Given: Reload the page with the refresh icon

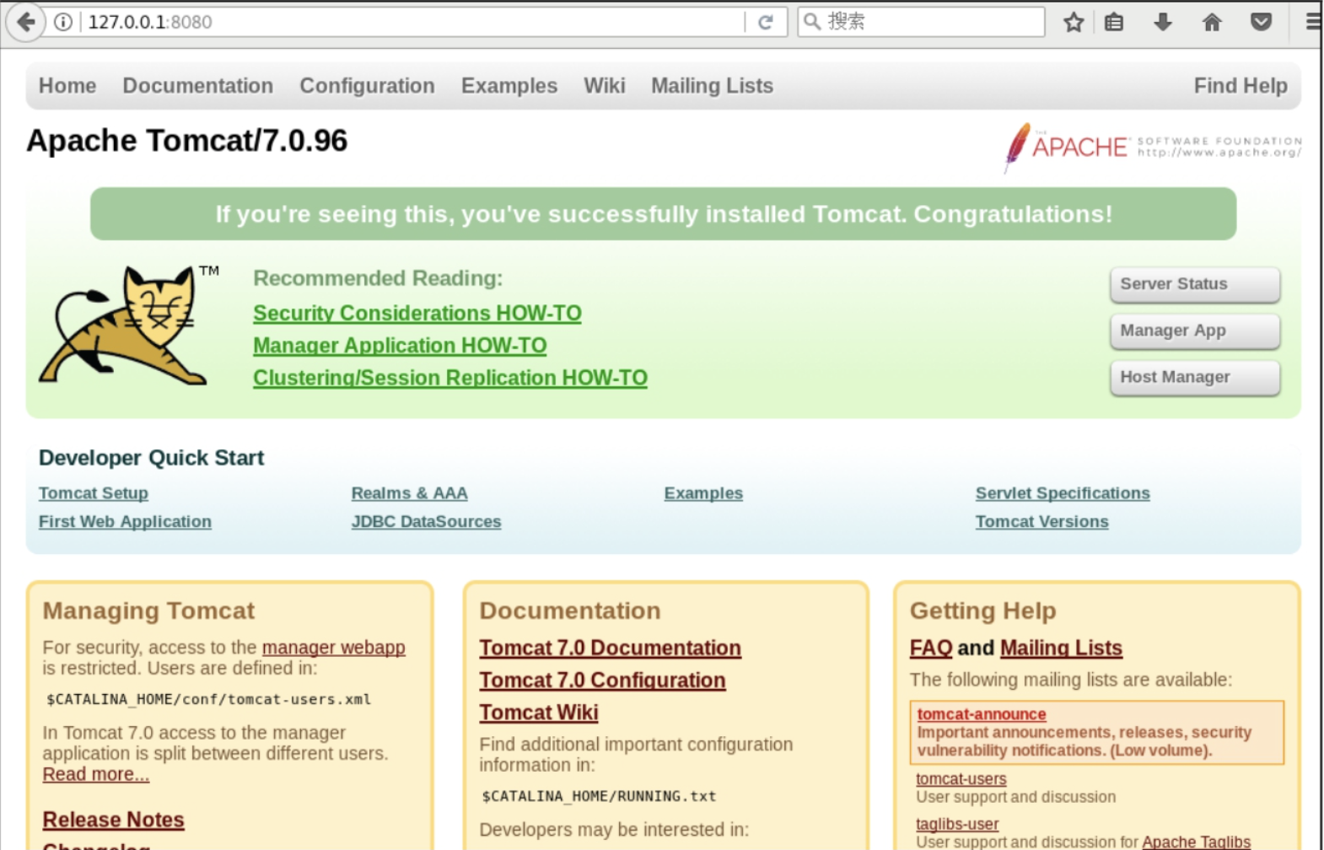Looking at the screenshot, I should pyautogui.click(x=766, y=22).
